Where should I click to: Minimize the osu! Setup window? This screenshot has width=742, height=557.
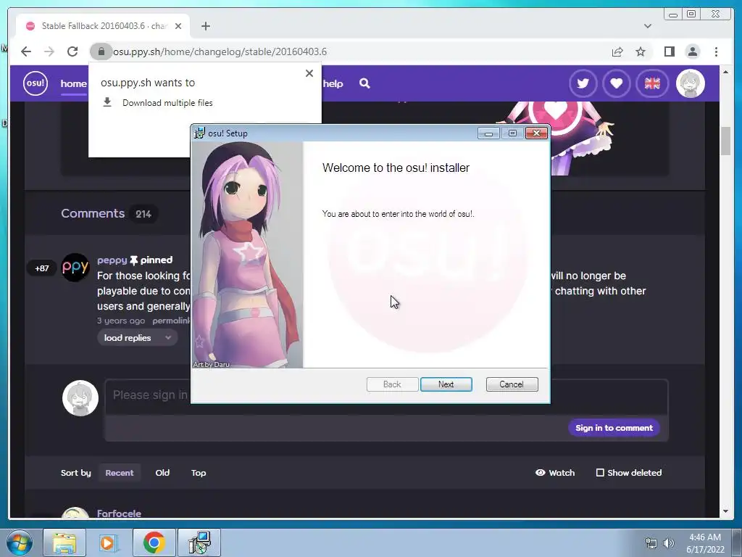[488, 133]
